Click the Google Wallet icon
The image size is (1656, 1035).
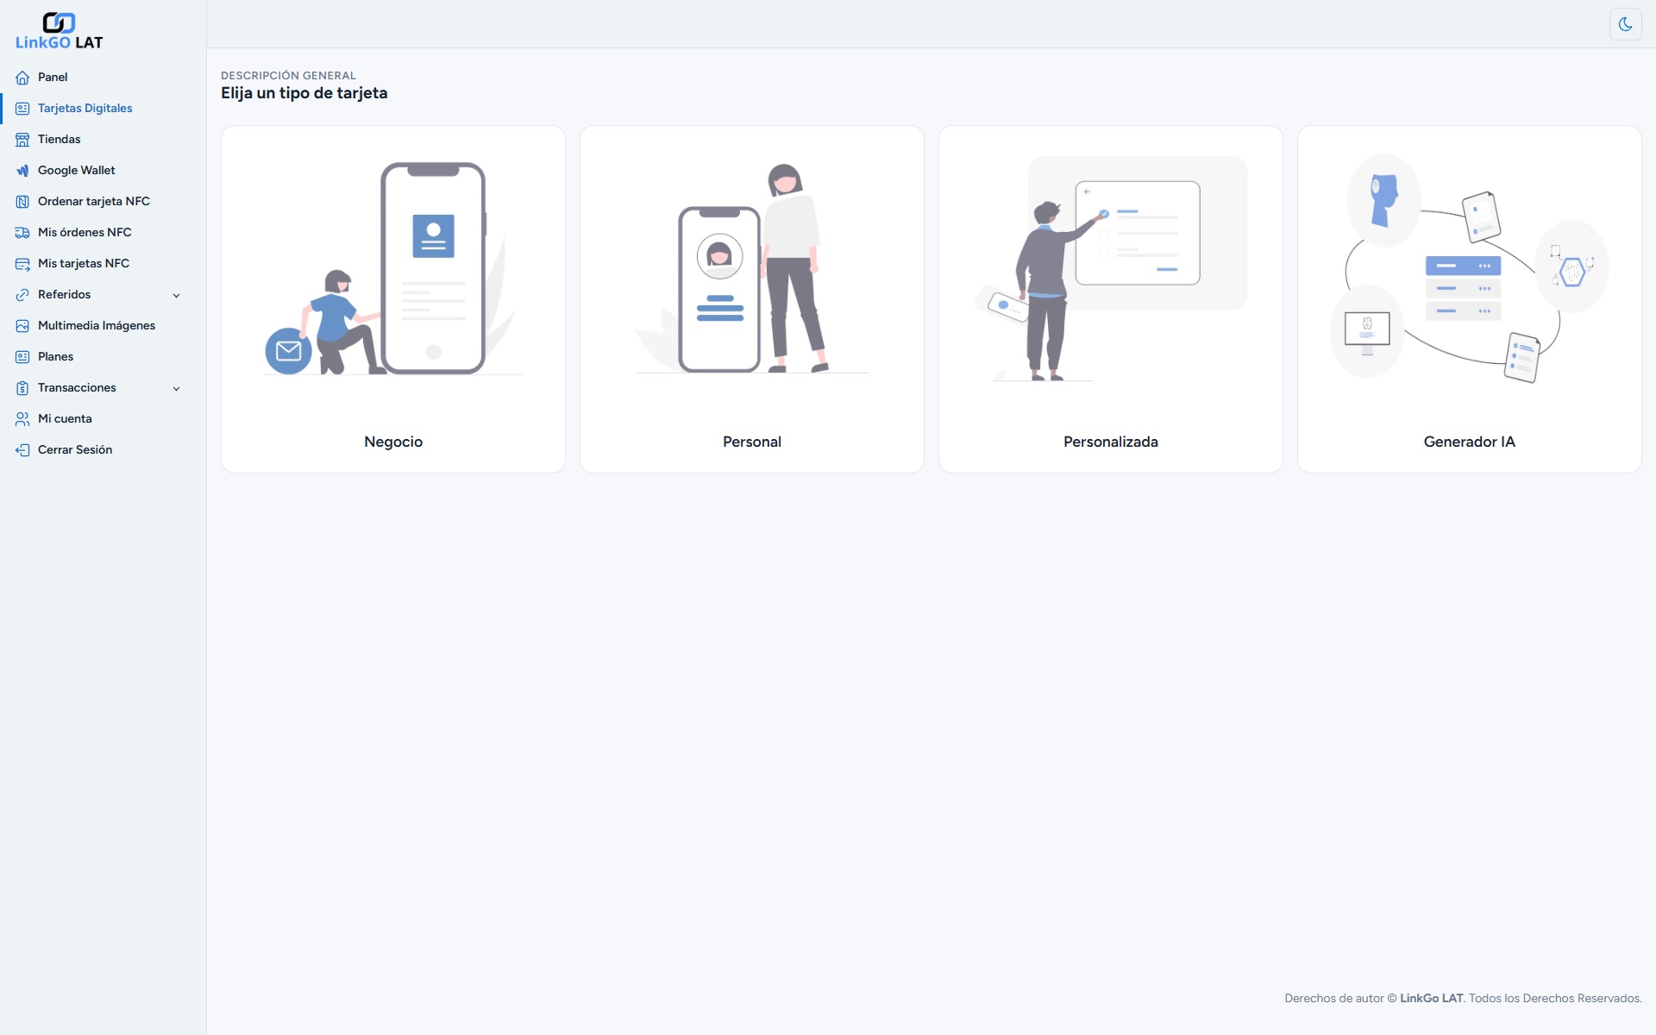click(x=22, y=171)
